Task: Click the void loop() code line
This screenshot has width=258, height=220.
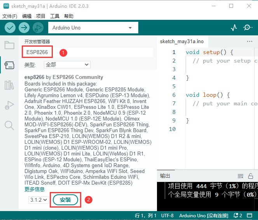Action: point(208,95)
